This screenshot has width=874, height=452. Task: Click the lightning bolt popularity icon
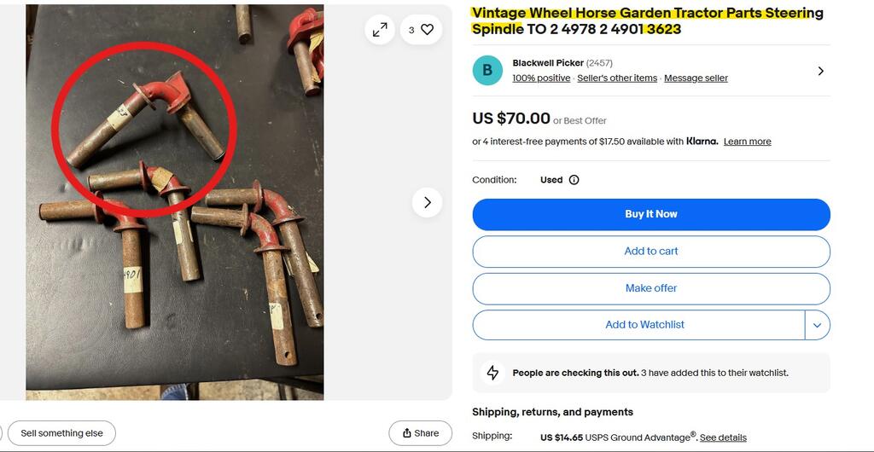click(x=492, y=373)
